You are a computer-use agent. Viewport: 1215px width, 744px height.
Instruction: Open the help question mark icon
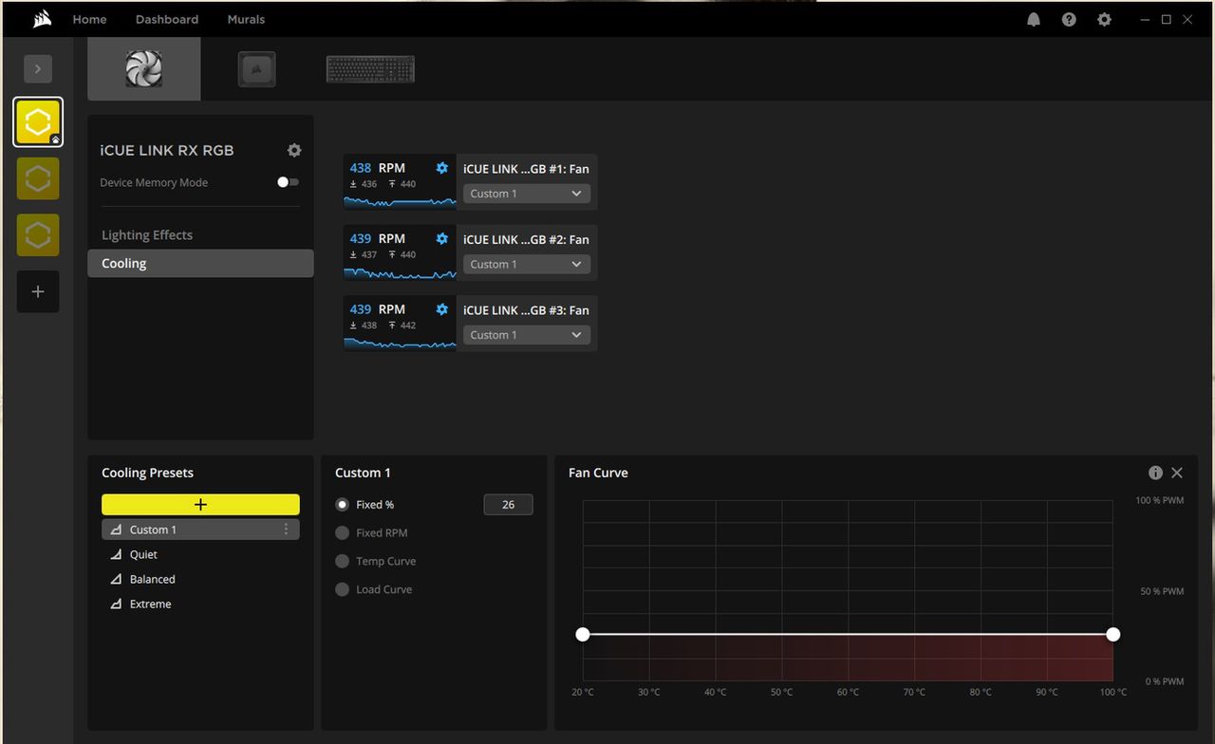(1069, 19)
